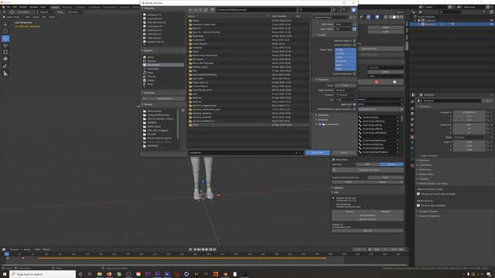Viewport: 495px width, 278px height.
Task: Select Current for Use Pose option
Action: (x=391, y=164)
